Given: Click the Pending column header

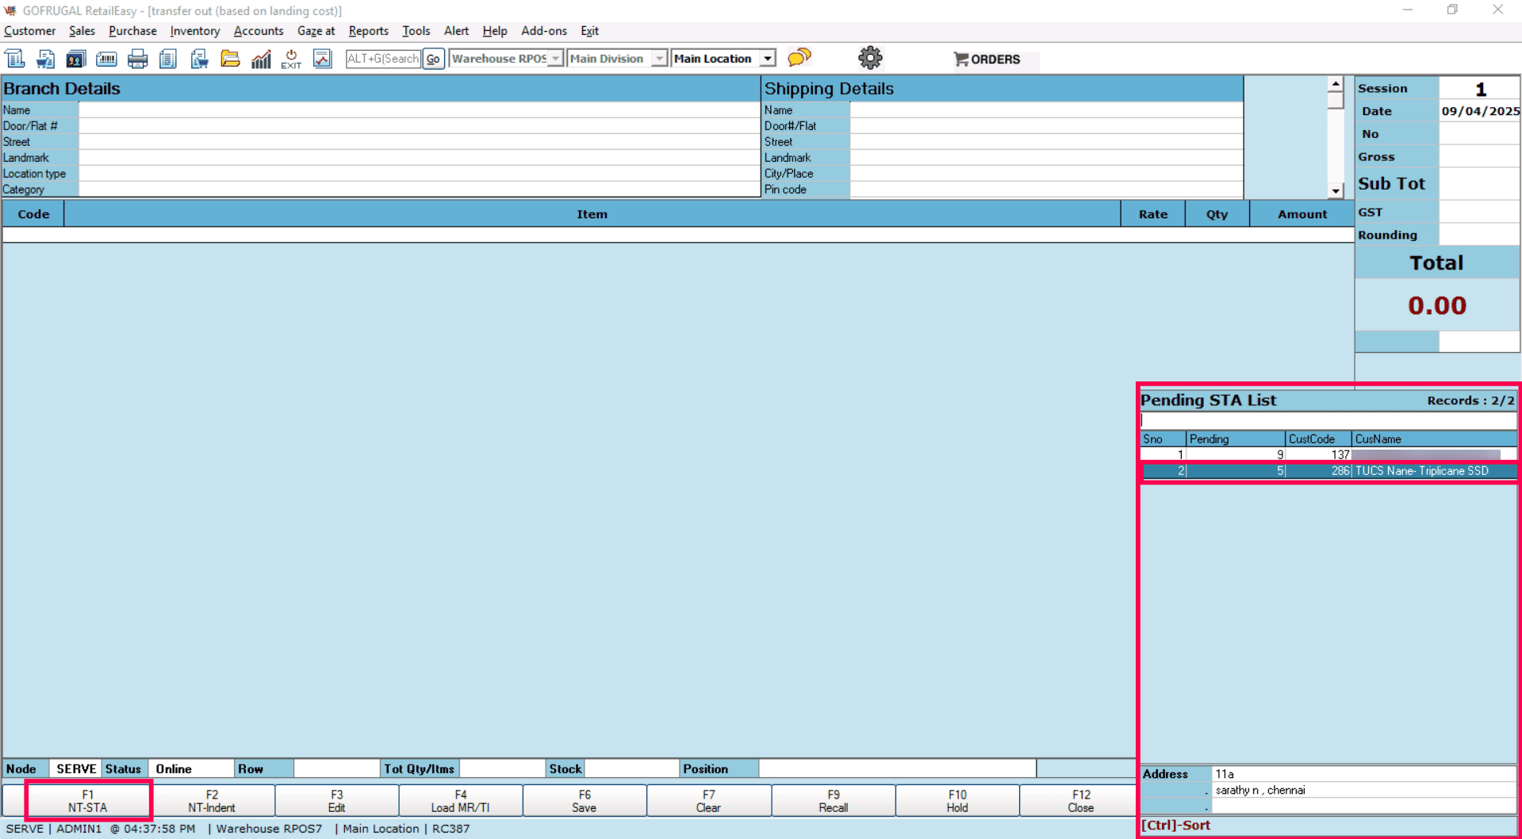Looking at the screenshot, I should [x=1236, y=439].
